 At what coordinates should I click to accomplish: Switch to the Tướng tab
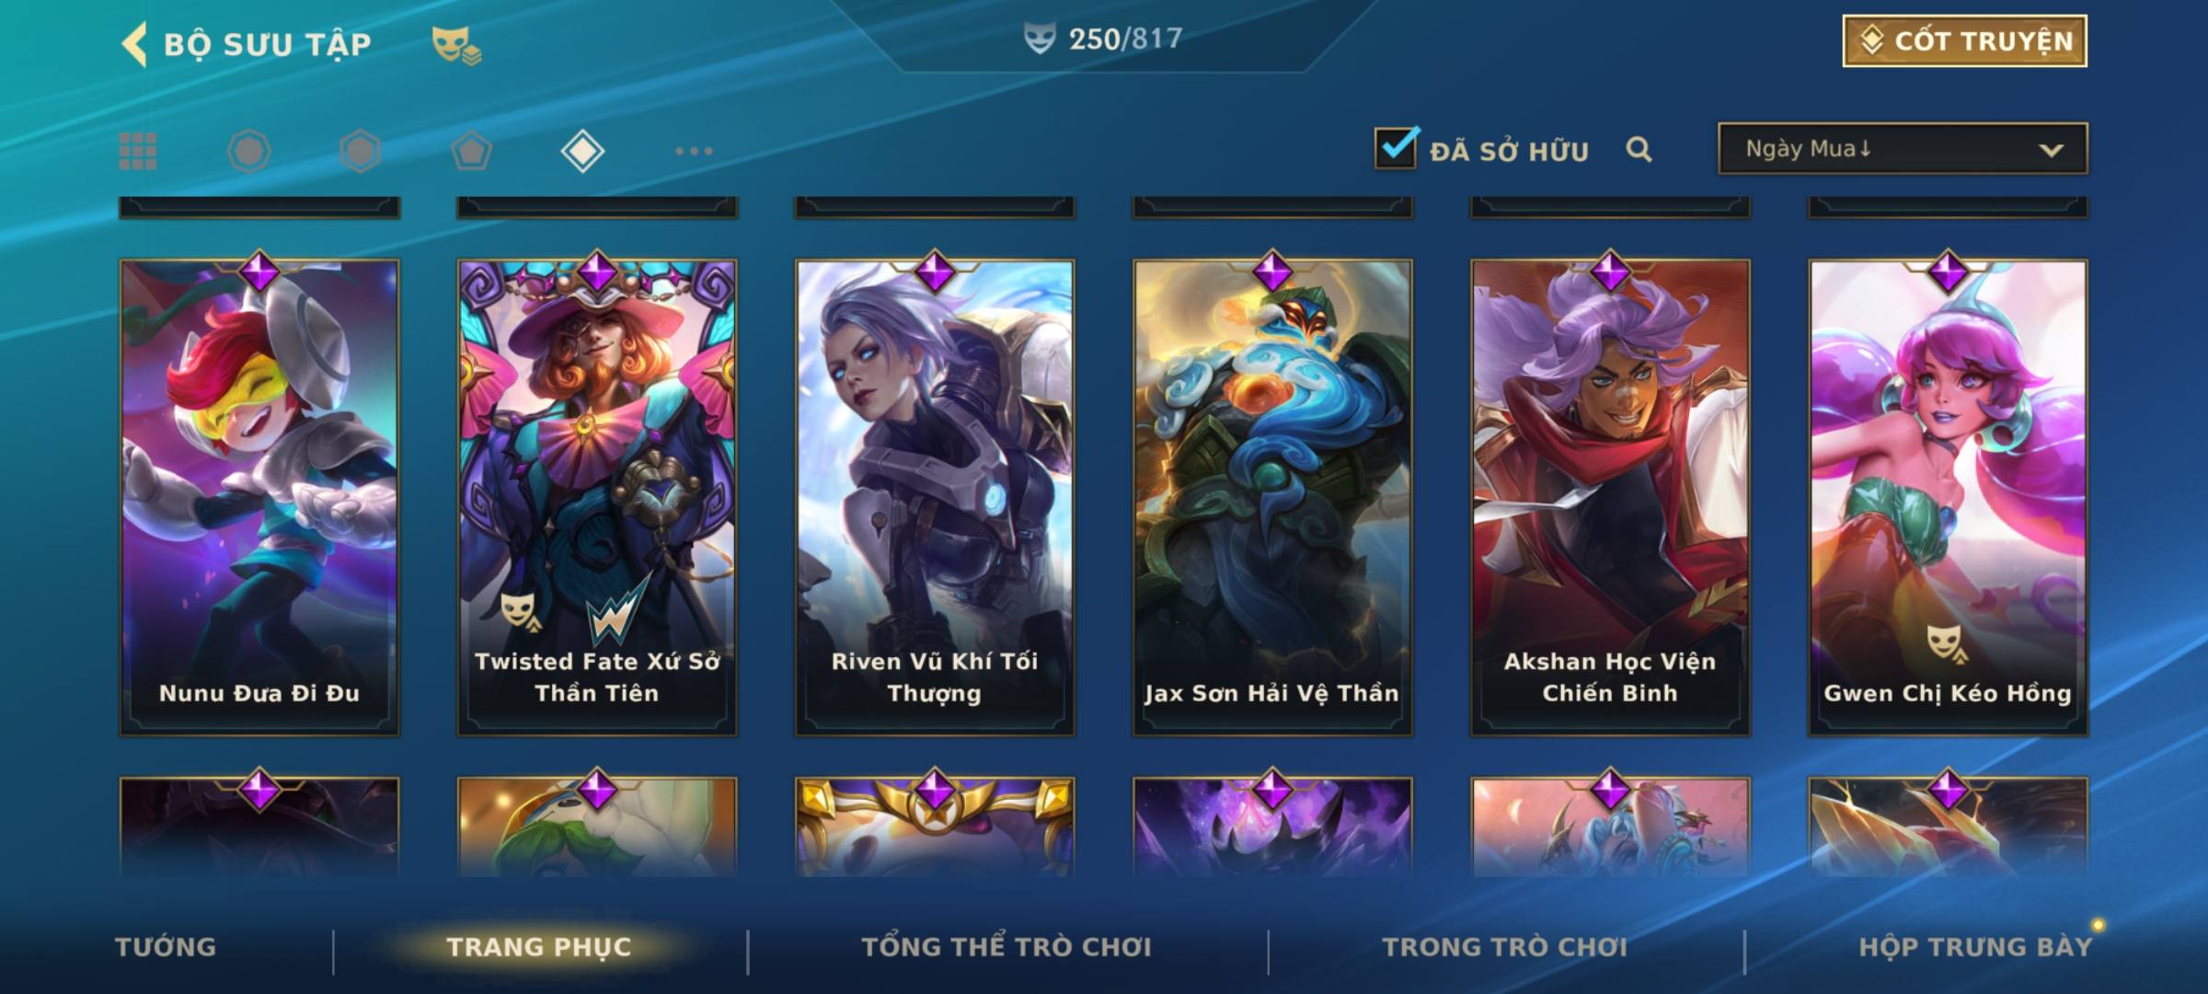166,947
